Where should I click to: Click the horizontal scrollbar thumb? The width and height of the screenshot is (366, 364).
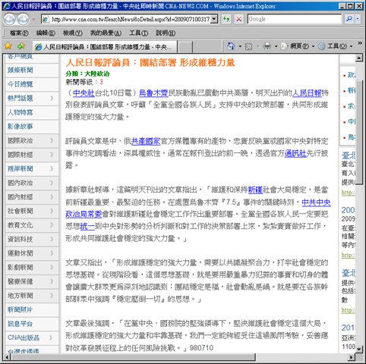pyautogui.click(x=133, y=357)
